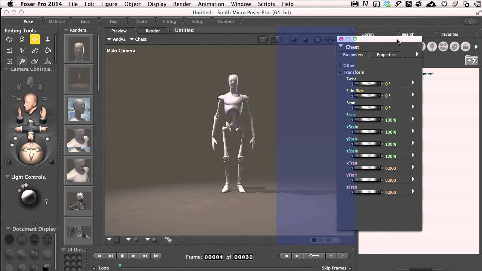Switch to the Properties tab
Viewport: 482px width, 271px height.
click(x=386, y=55)
